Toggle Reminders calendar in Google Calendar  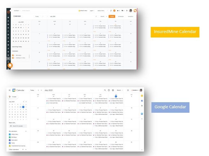coord(10,140)
